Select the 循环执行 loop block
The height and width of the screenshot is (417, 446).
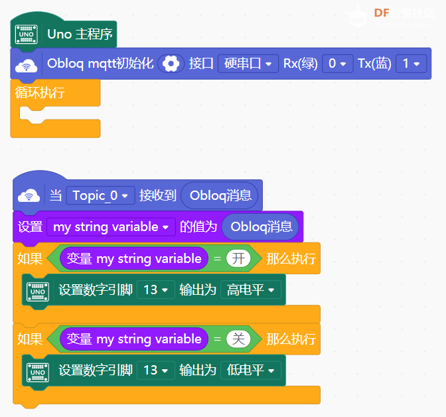[40, 93]
